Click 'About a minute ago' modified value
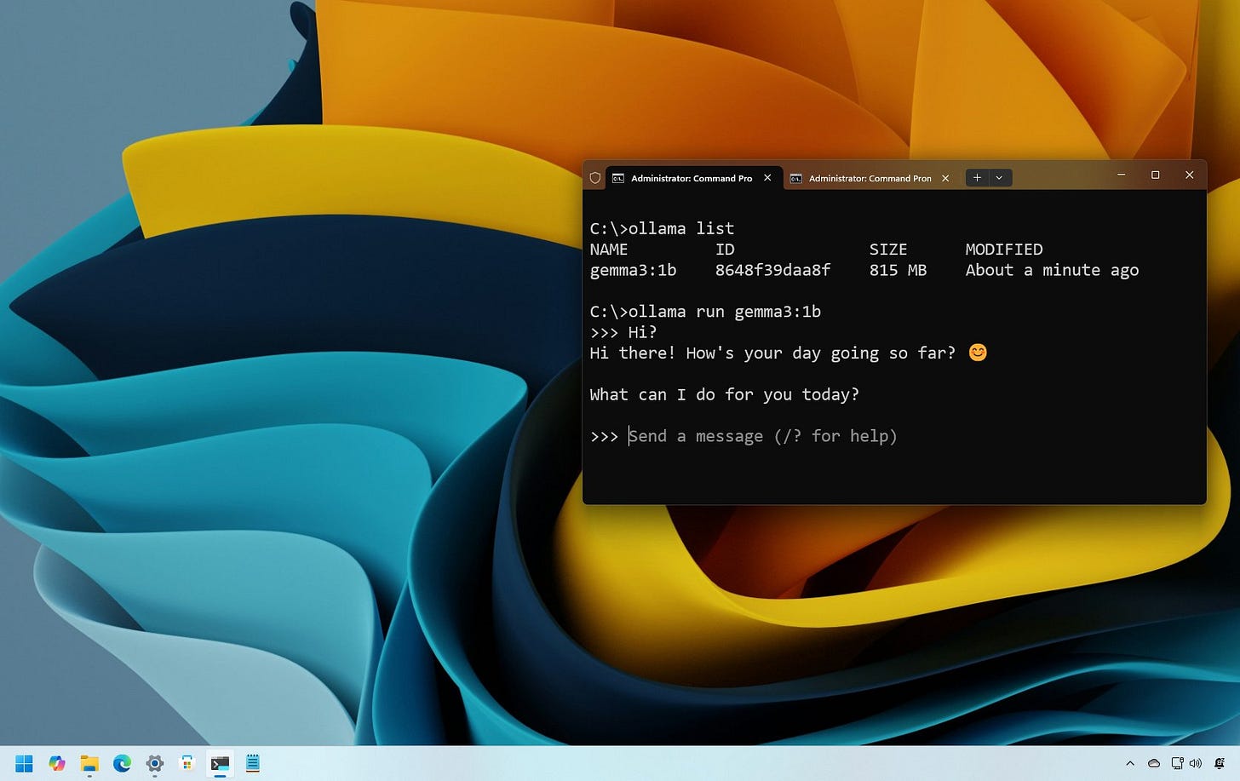Viewport: 1240px width, 781px height. [1052, 270]
